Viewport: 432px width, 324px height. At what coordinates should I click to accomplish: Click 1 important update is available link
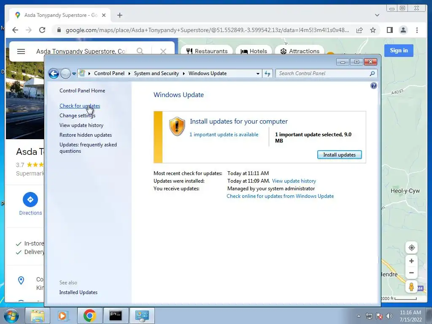(x=224, y=135)
